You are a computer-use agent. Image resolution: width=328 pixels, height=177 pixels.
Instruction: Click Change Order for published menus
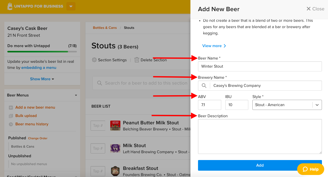pos(38,138)
